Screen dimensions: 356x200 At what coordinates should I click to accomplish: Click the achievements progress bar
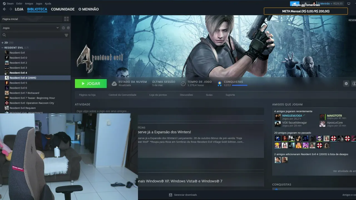[x=239, y=85]
